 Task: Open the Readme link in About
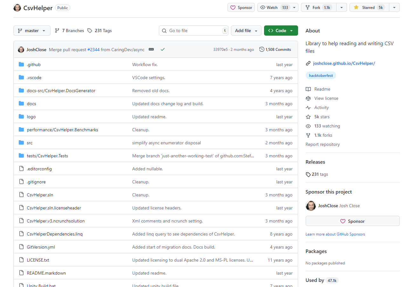(322, 89)
